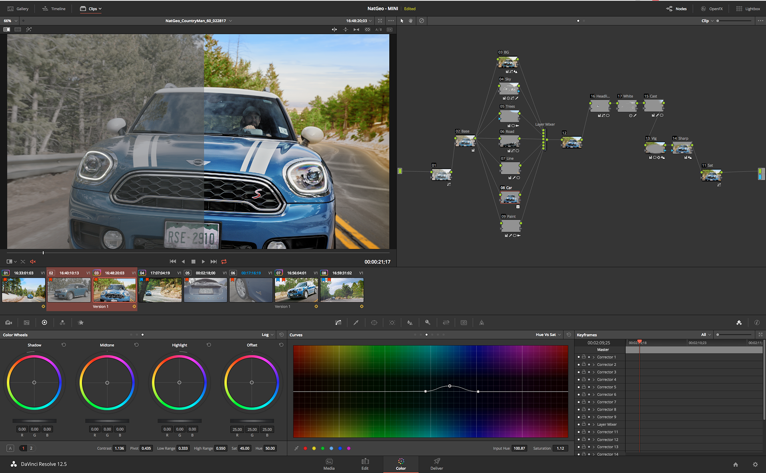This screenshot has width=766, height=473.
Task: Open project settings gear icon
Action: click(755, 465)
